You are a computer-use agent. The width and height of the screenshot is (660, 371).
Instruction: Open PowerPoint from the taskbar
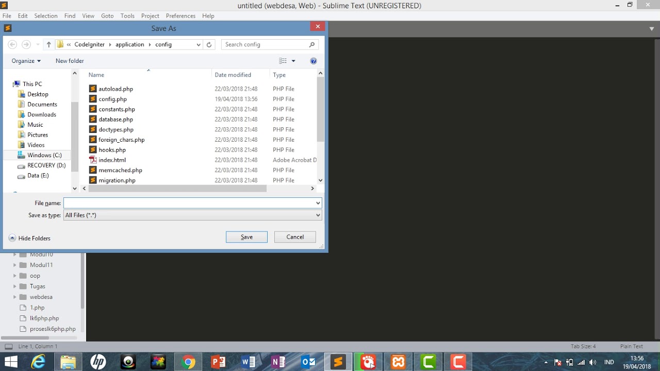tap(218, 362)
